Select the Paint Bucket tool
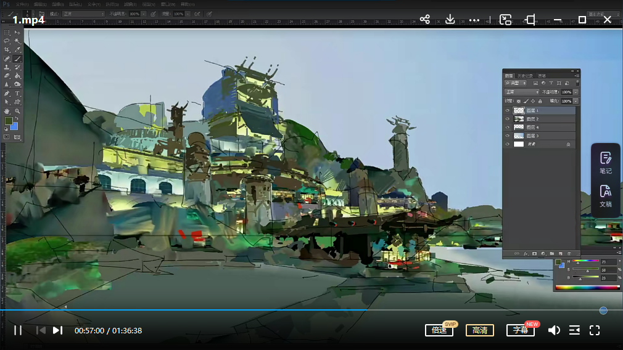This screenshot has width=623, height=350. [17, 76]
